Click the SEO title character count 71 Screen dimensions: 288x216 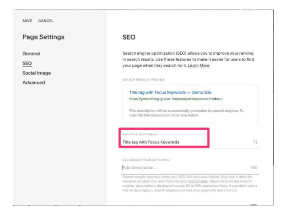pos(255,142)
